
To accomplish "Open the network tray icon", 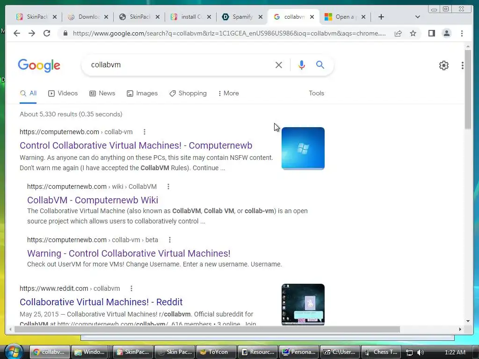I will click(x=409, y=352).
